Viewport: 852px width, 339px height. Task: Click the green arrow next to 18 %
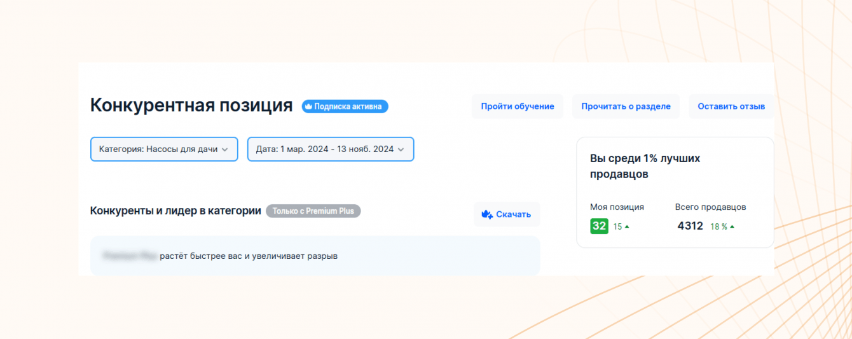[x=732, y=226]
